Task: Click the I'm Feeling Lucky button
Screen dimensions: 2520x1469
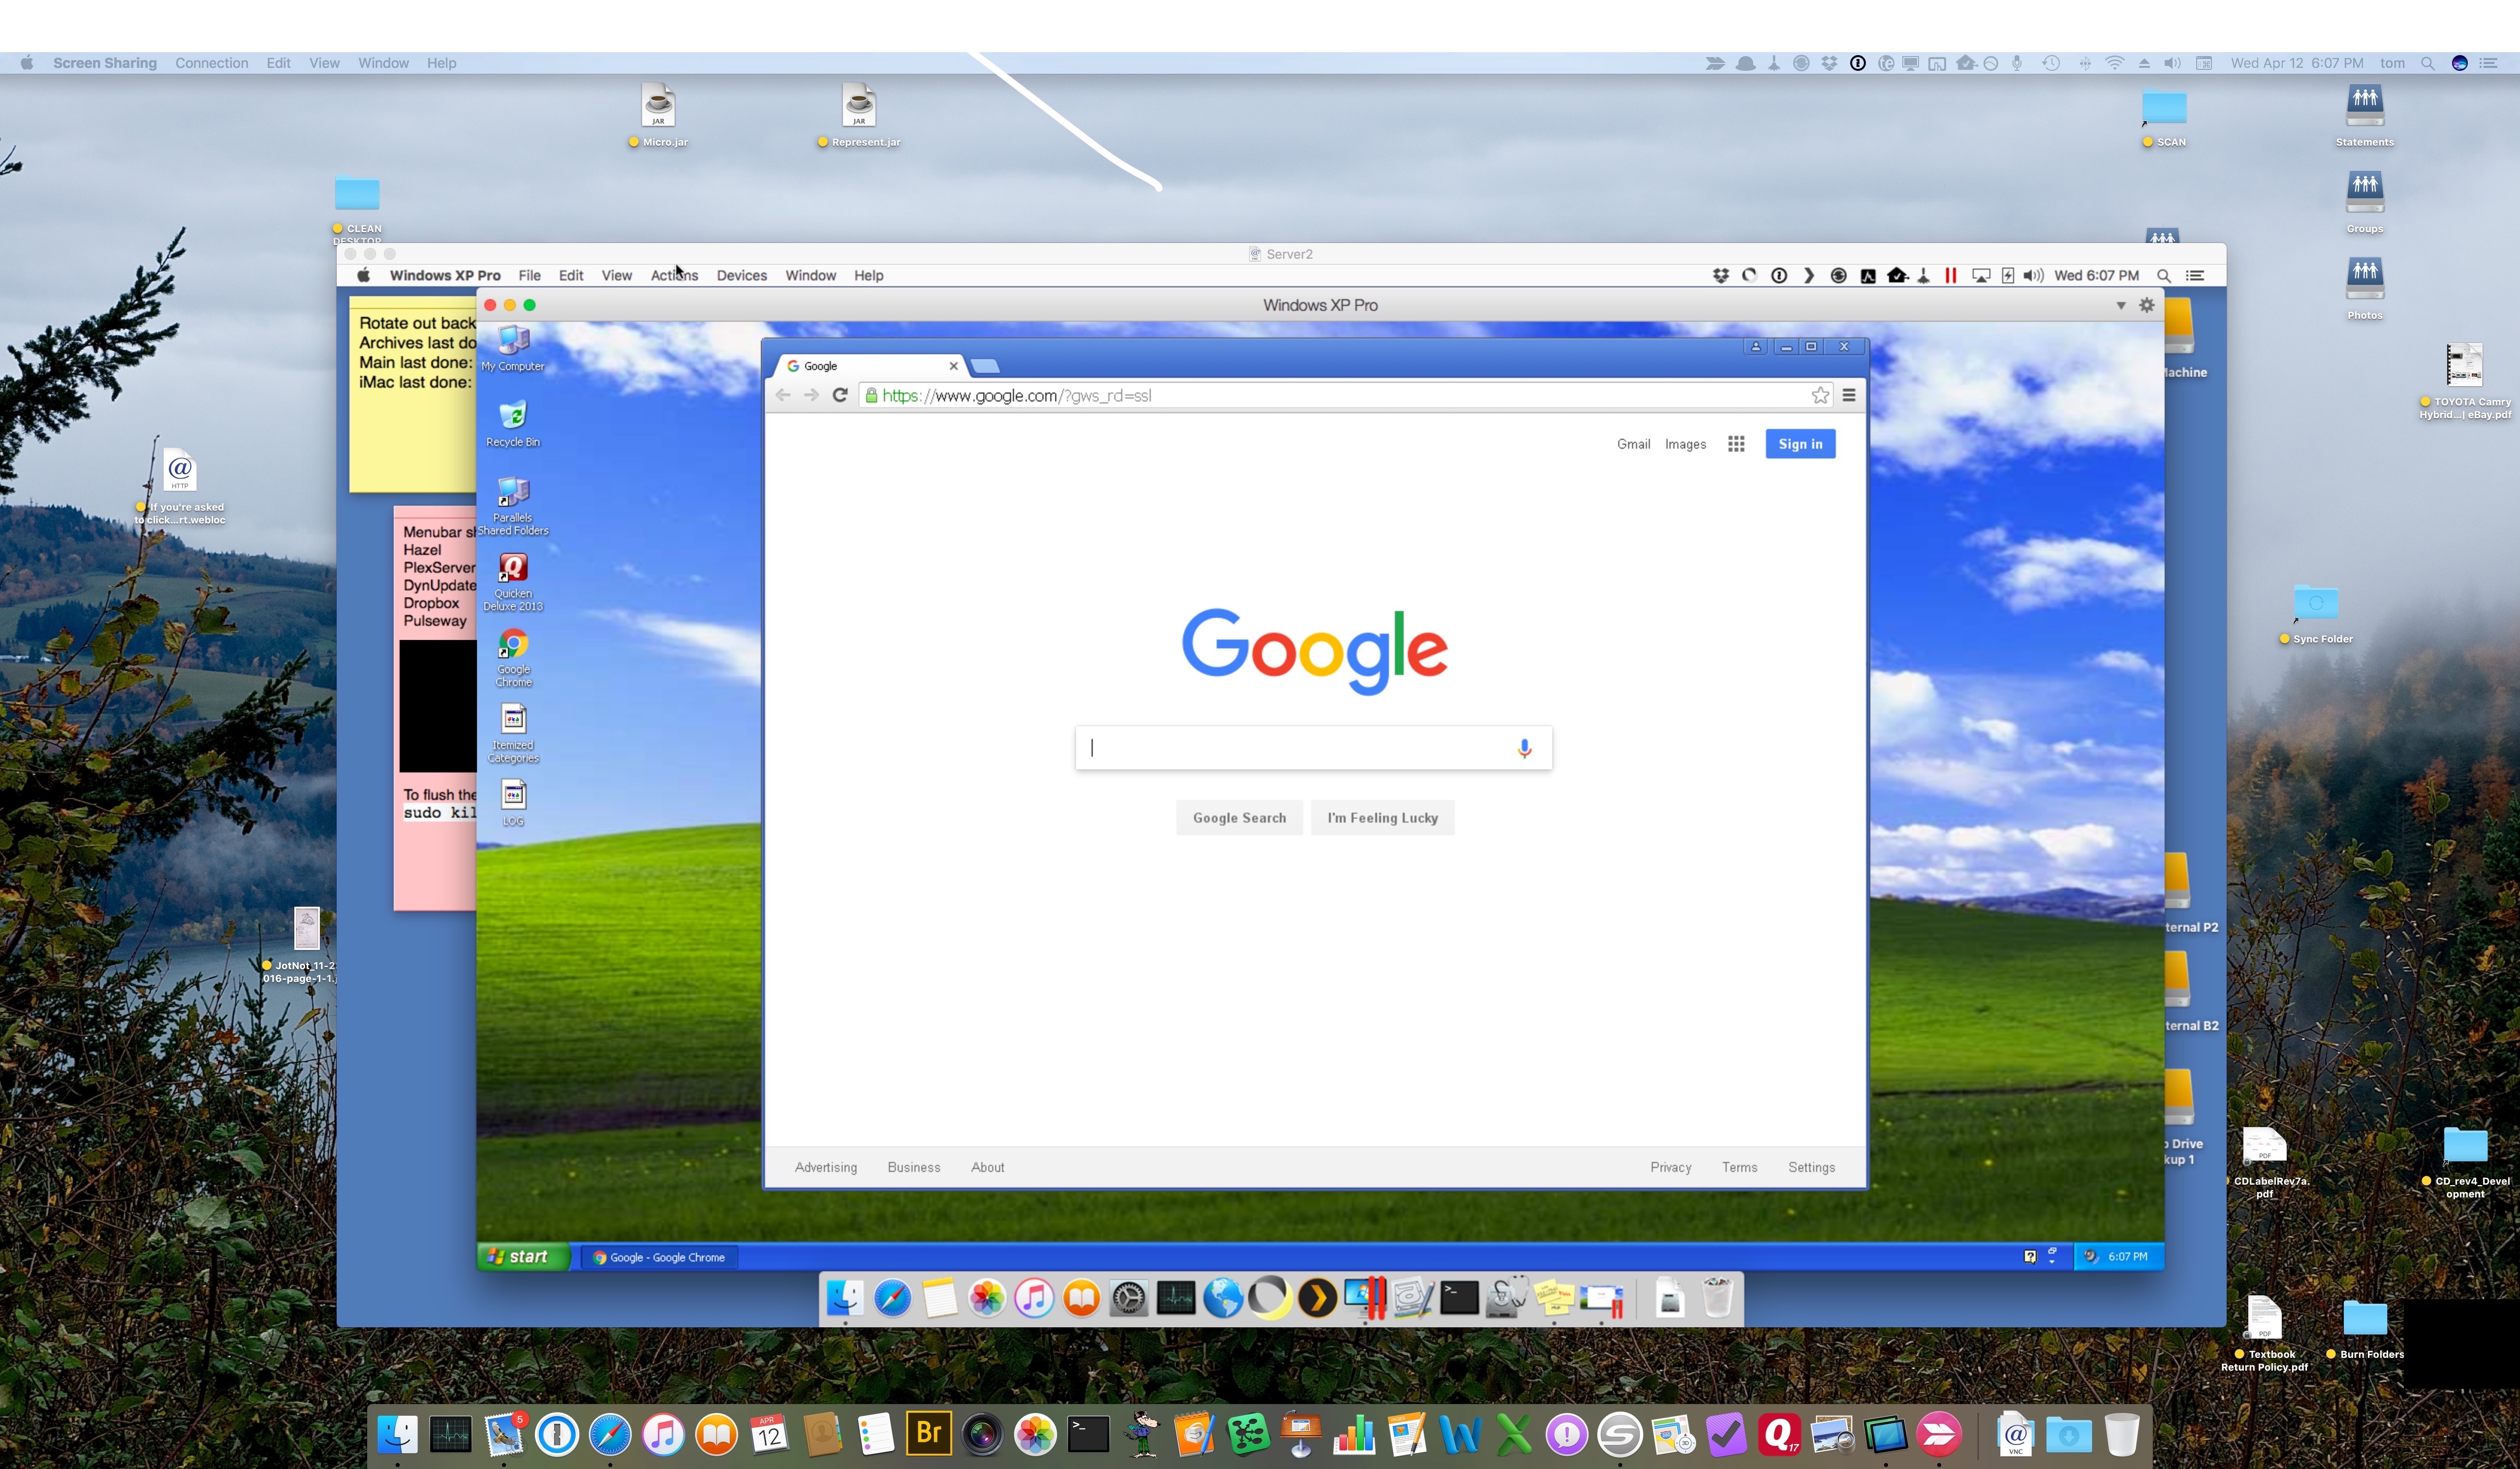Action: [1382, 818]
